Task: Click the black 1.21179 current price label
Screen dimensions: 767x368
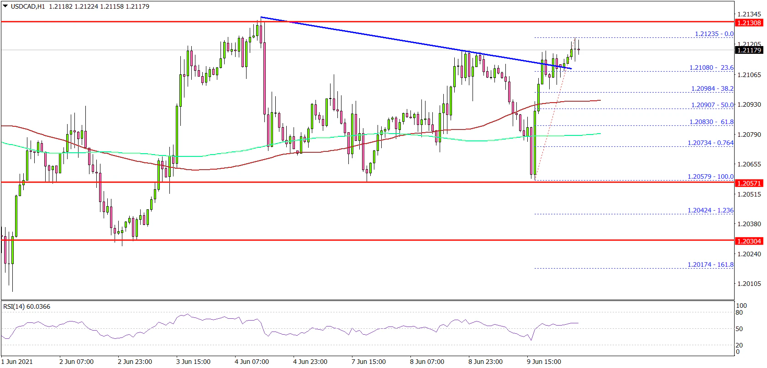Action: [749, 50]
